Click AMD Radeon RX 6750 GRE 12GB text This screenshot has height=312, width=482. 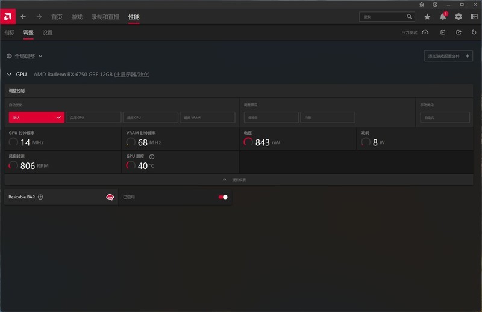pos(92,74)
